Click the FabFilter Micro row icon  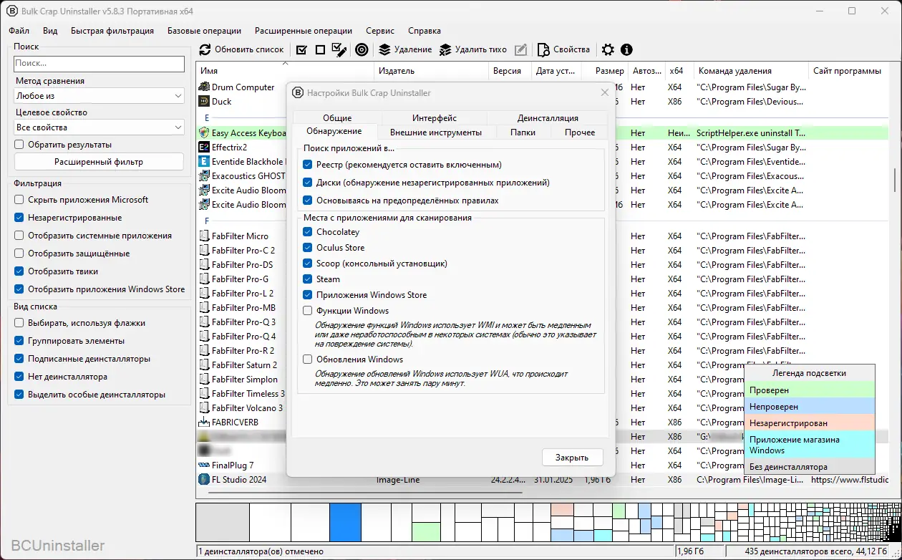[x=204, y=236]
